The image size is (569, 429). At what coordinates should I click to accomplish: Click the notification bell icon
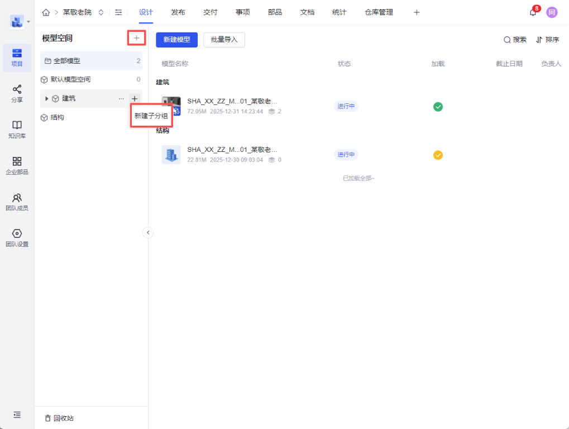[533, 12]
